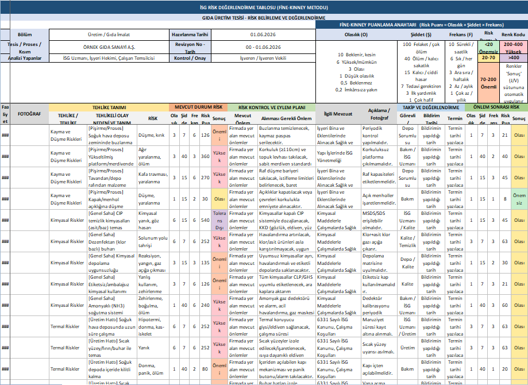The height and width of the screenshot is (385, 528).
Task: Select 'MSDS/SDS erişilebilir olmalıdır' note cell
Action: tap(379, 220)
